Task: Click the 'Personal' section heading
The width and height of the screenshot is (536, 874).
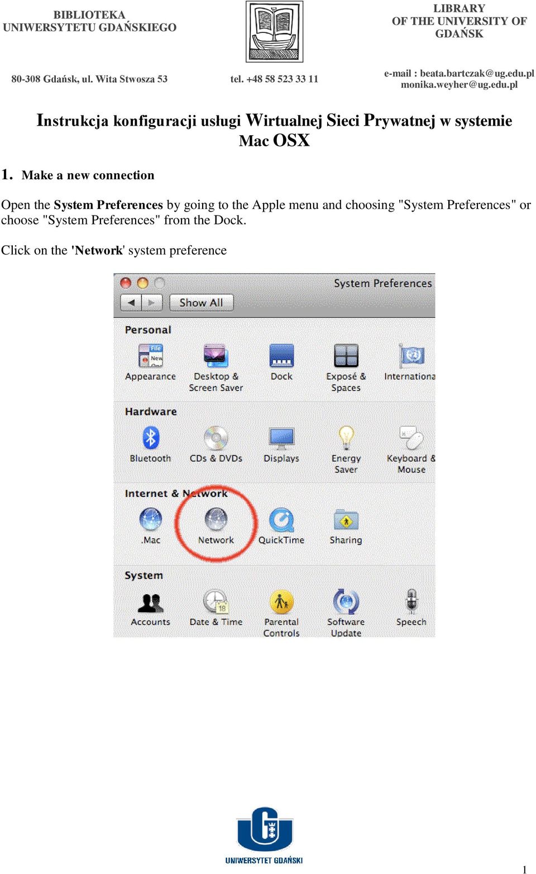Action: click(x=148, y=330)
